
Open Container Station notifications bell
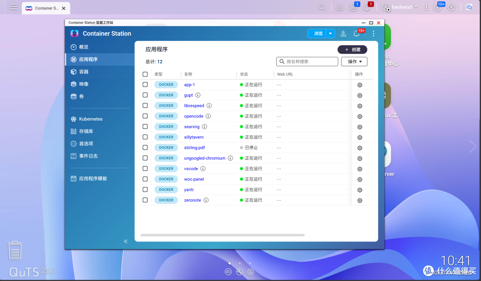tap(357, 33)
